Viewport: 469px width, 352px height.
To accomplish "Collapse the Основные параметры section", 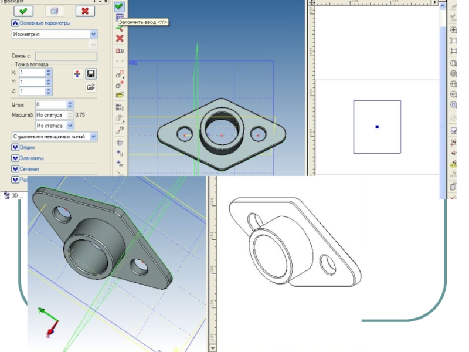I will [15, 23].
